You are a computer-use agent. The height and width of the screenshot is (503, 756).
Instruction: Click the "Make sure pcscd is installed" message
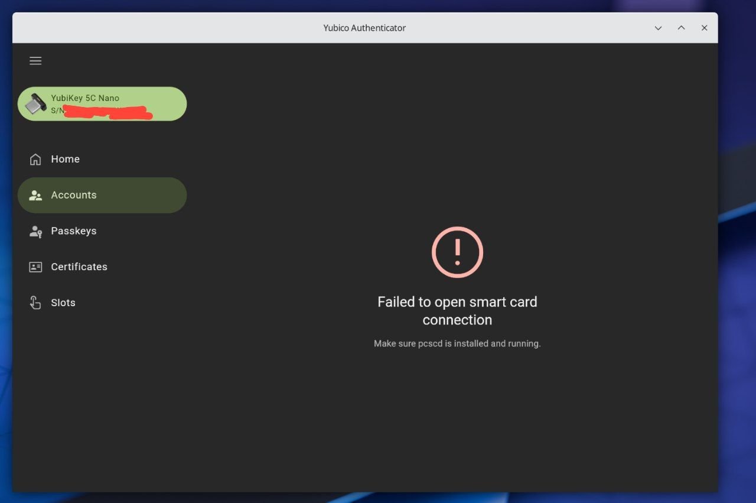[457, 343]
